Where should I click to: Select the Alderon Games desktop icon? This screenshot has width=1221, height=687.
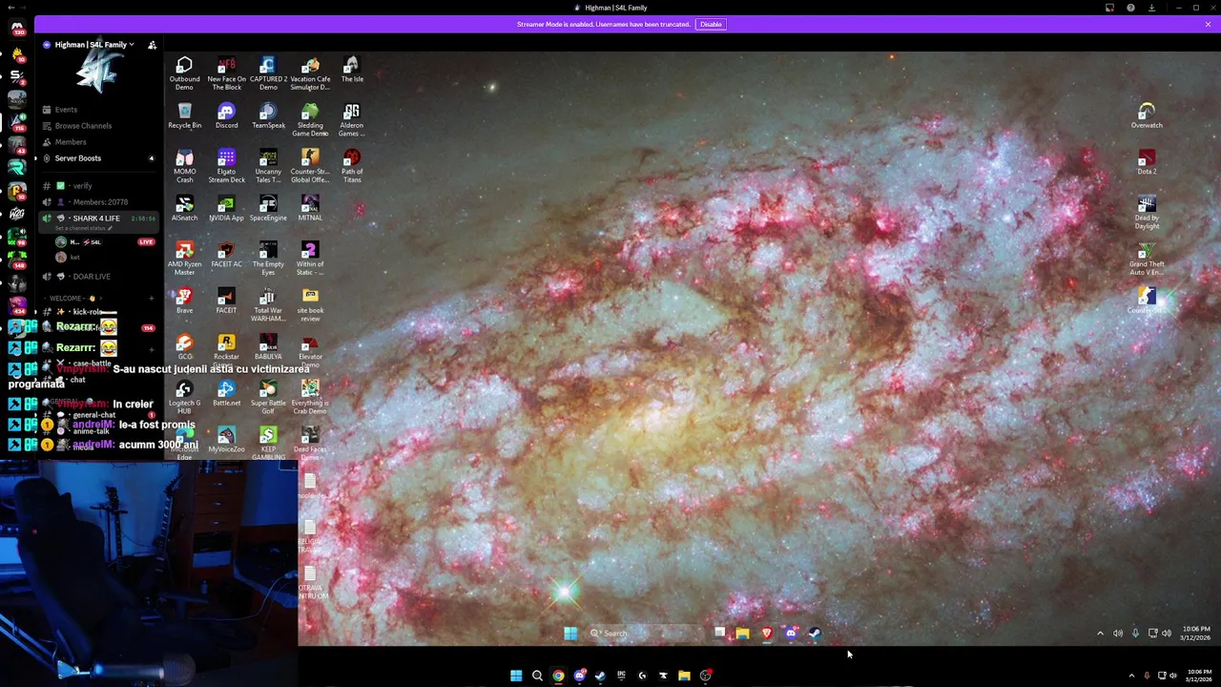(352, 120)
